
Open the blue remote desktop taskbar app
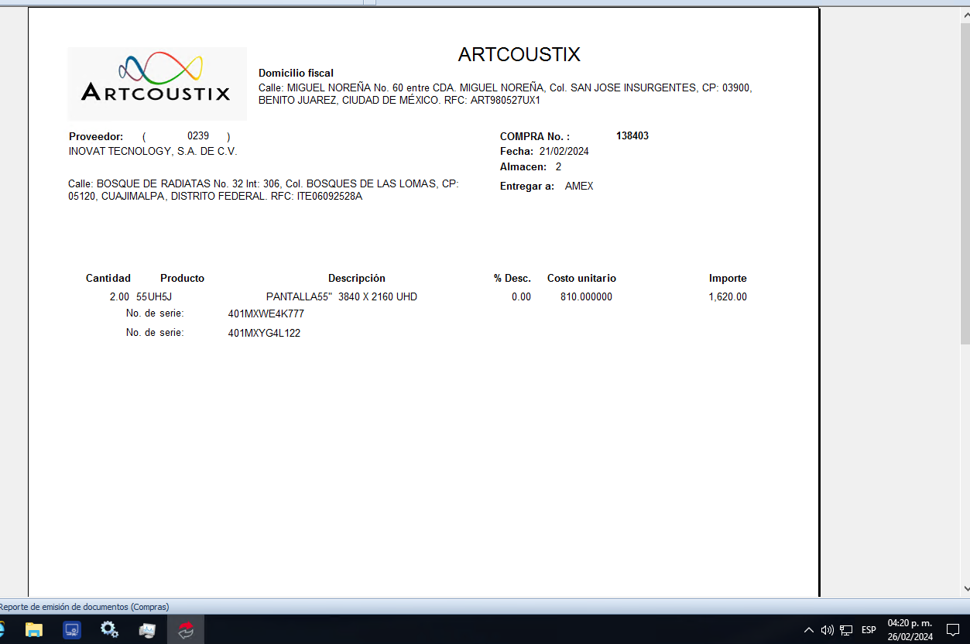click(72, 629)
